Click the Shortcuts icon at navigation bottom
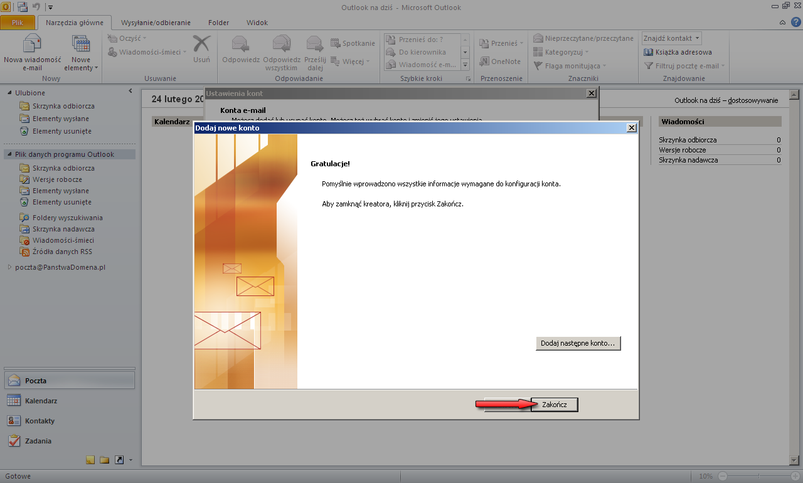The width and height of the screenshot is (803, 483). (119, 460)
